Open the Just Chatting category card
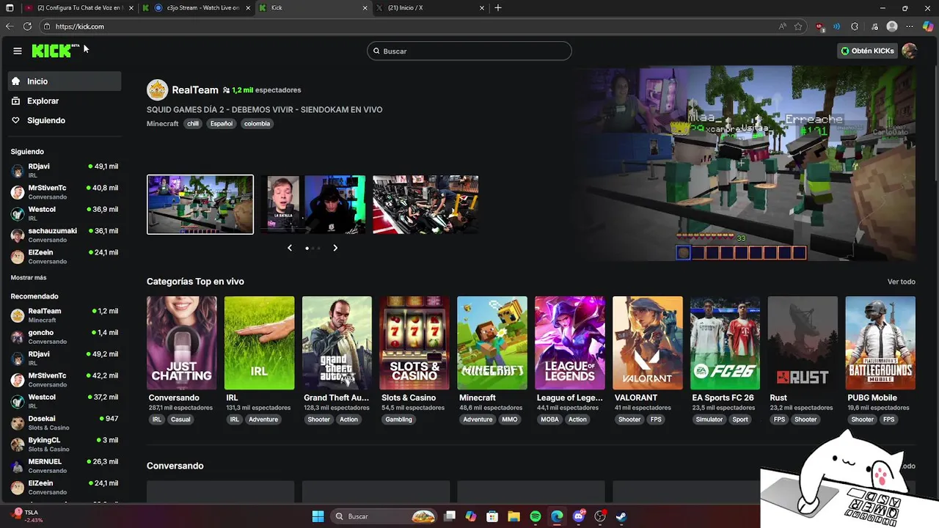The height and width of the screenshot is (528, 939). (x=181, y=342)
